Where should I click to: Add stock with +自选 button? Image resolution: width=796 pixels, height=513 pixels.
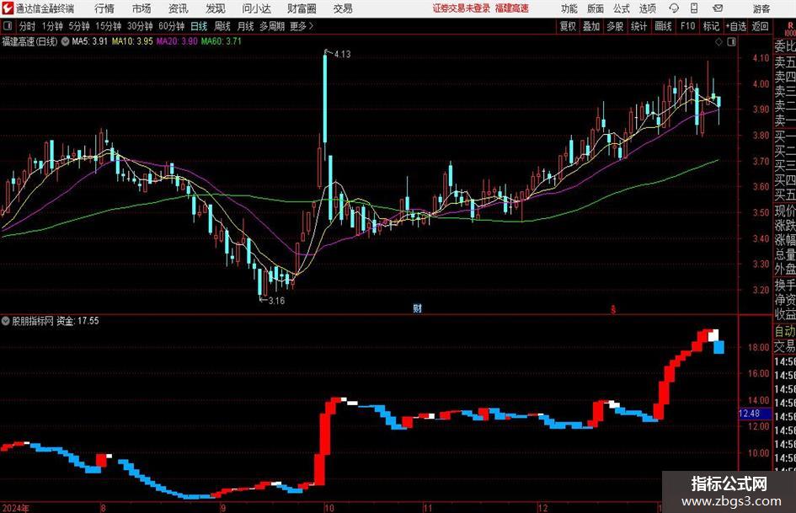(x=735, y=26)
